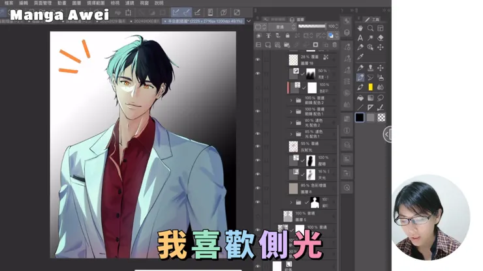This screenshot has height=271, width=483.
Task: Click the blue layer color icon
Action: coord(331,35)
